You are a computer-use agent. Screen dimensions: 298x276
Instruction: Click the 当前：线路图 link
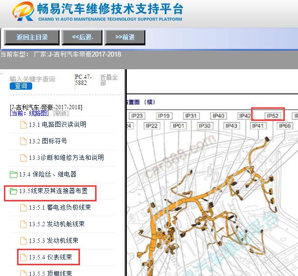(29, 113)
